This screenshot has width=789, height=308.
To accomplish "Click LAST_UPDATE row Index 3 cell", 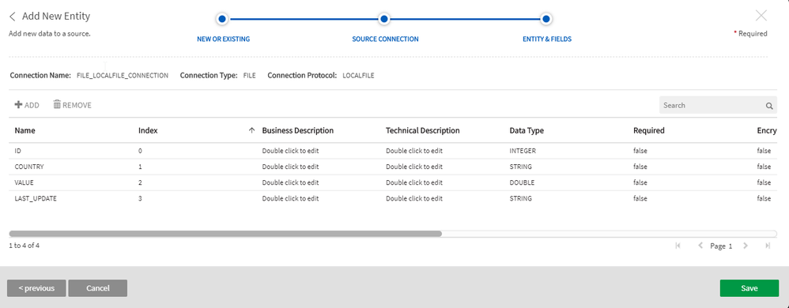I will click(x=140, y=198).
